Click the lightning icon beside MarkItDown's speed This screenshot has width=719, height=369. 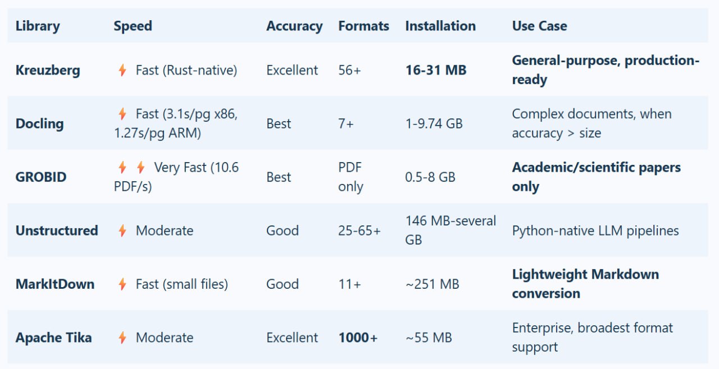click(x=122, y=284)
